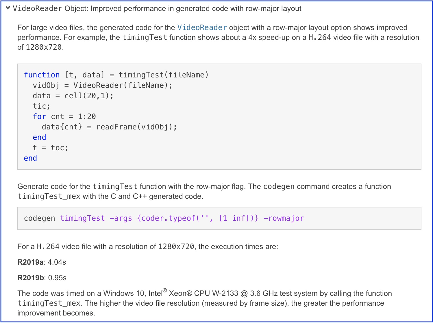This screenshot has width=433, height=323.
Task: Click the t = toc; code line
Action: pos(50,148)
